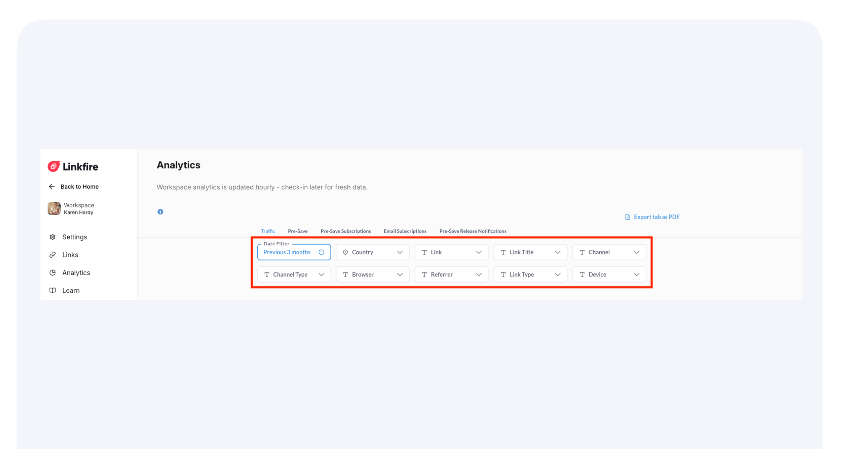
Task: Click the Back to Home arrow icon
Action: tap(52, 187)
